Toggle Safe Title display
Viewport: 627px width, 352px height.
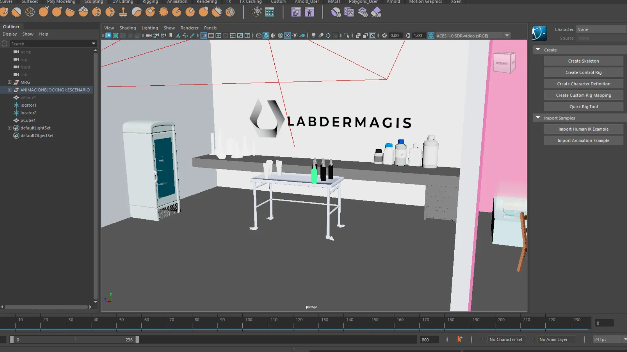tap(247, 36)
